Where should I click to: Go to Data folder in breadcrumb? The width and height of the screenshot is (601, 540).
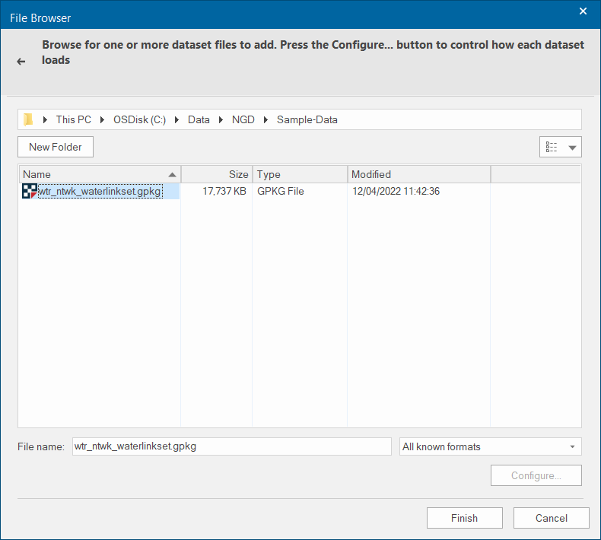[x=199, y=119]
